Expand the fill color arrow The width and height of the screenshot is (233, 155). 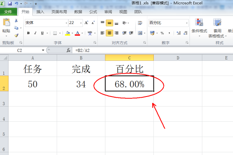point(72,33)
